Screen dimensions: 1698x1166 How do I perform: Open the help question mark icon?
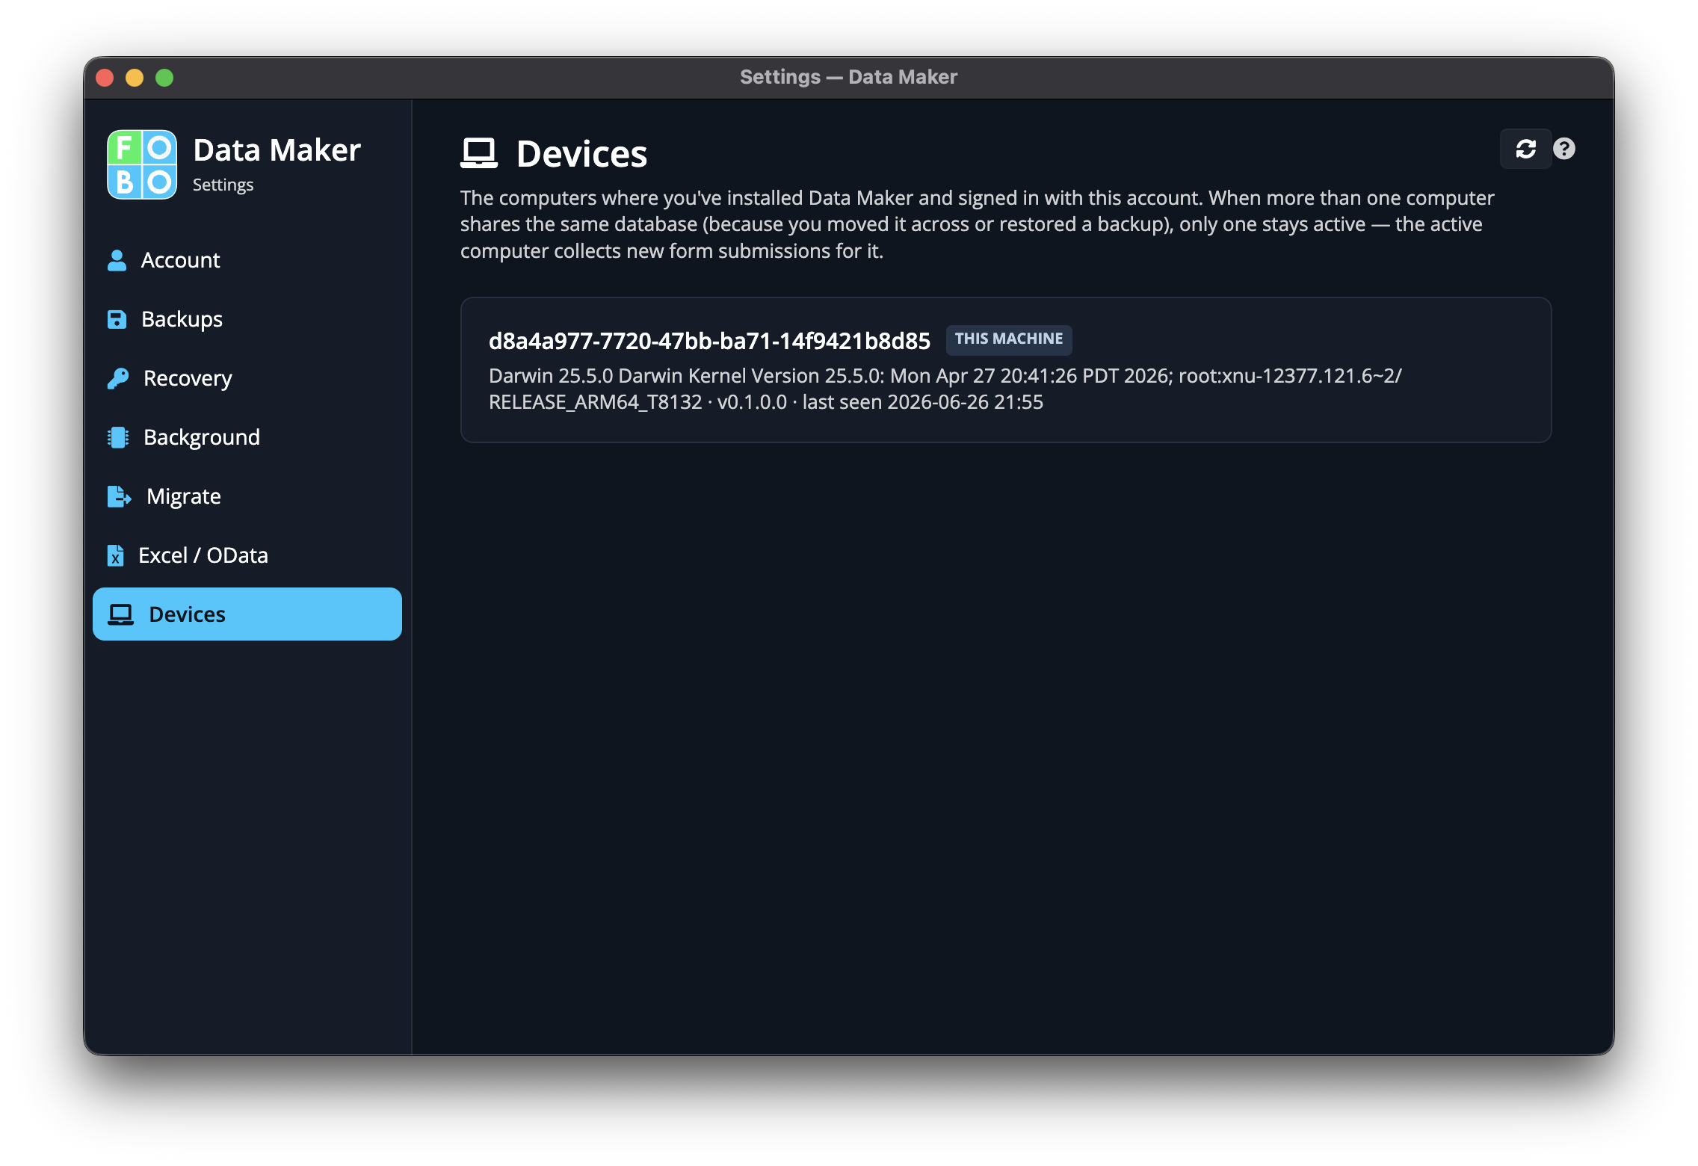1563,149
